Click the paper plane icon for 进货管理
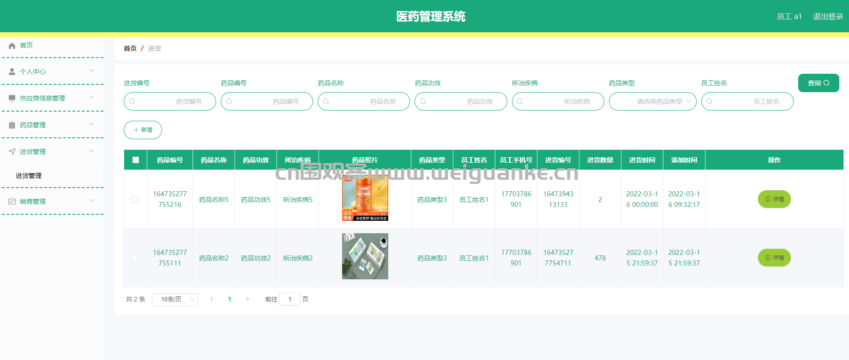Image resolution: width=849 pixels, height=360 pixels. 12,152
